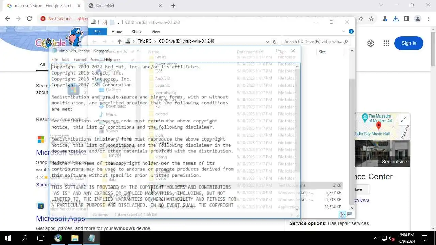Open Chrome three-dot menu
436x245 pixels.
[x=428, y=19]
